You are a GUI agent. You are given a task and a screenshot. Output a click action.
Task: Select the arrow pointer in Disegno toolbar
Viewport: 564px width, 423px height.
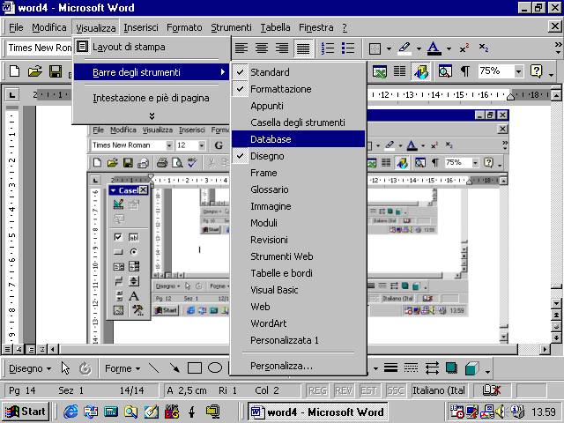[x=65, y=368]
